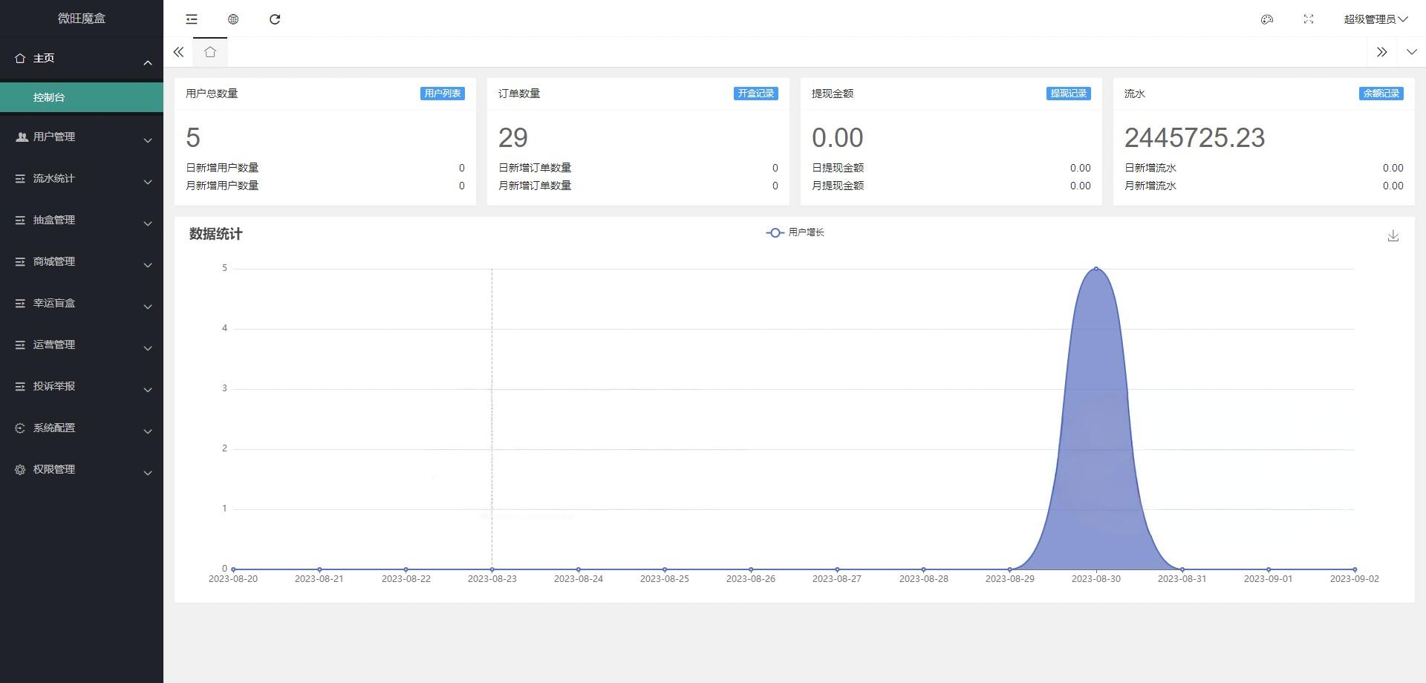This screenshot has height=683, width=1426.
Task: Expand 投诉举报 menu
Action: pos(82,386)
